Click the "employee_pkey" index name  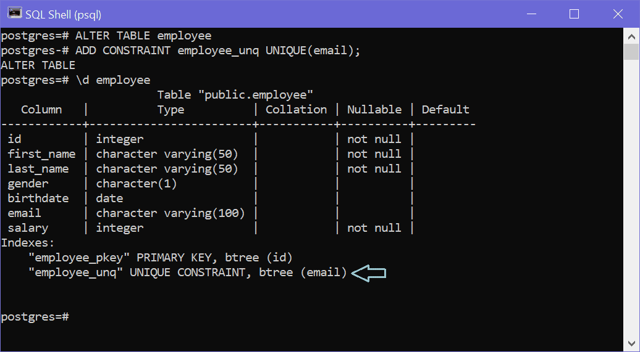click(x=79, y=258)
